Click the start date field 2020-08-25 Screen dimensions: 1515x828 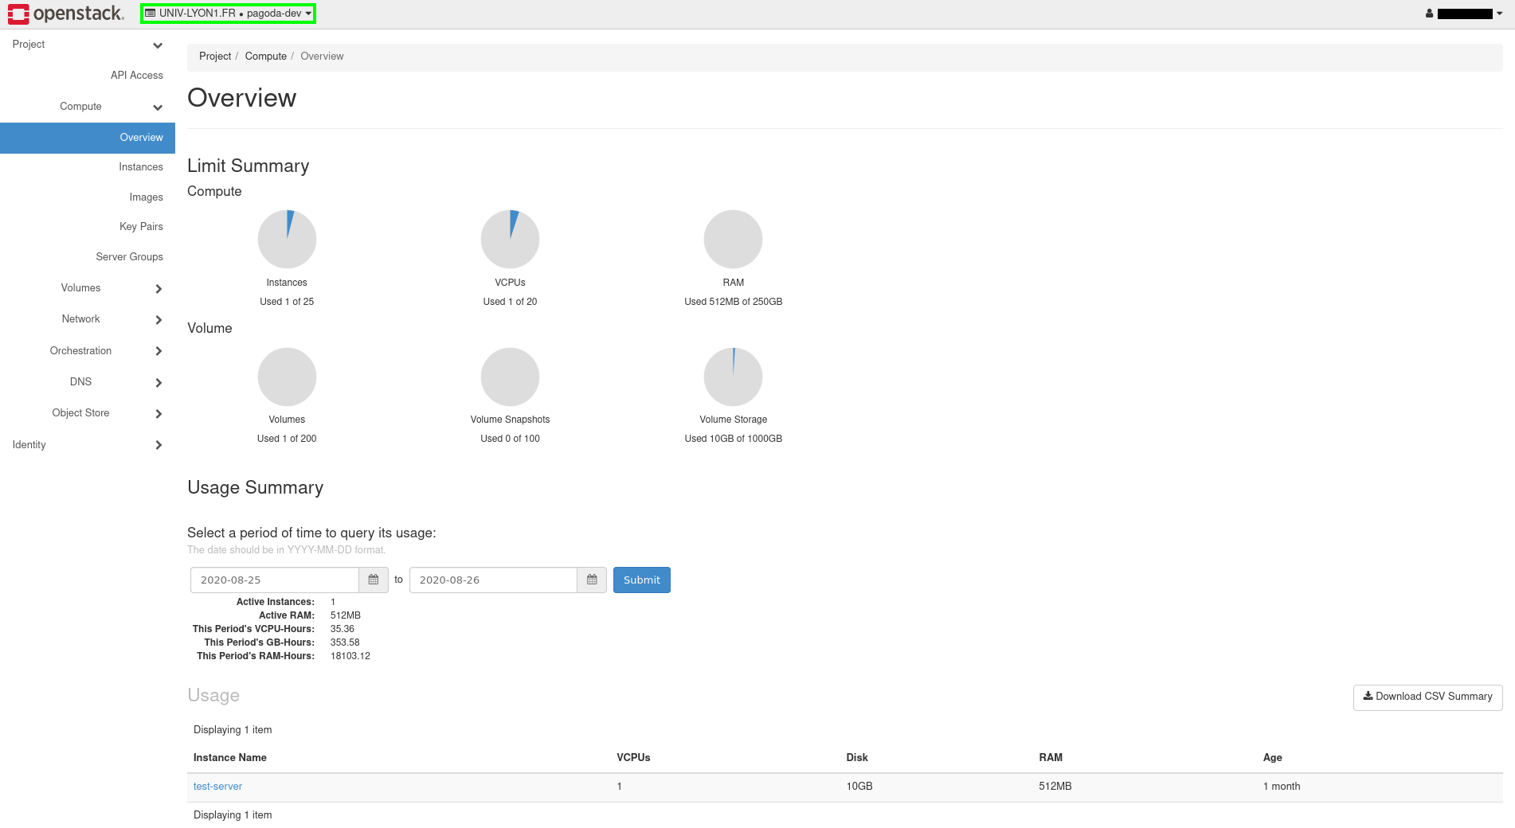pyautogui.click(x=274, y=580)
